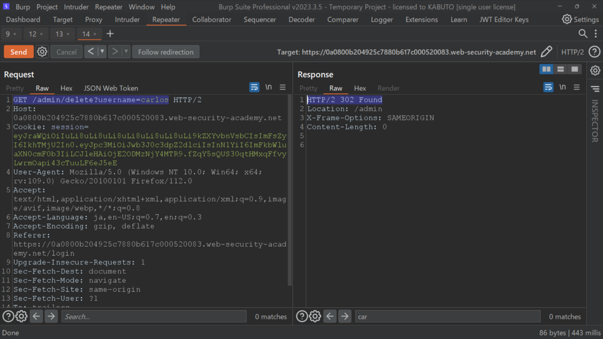
Task: Click the Follow redirection button
Action: tap(166, 52)
